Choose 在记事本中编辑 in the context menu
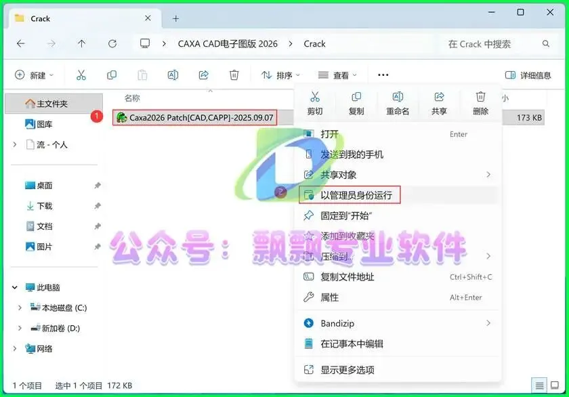Viewport: 569px width, 397px height. [x=398, y=343]
